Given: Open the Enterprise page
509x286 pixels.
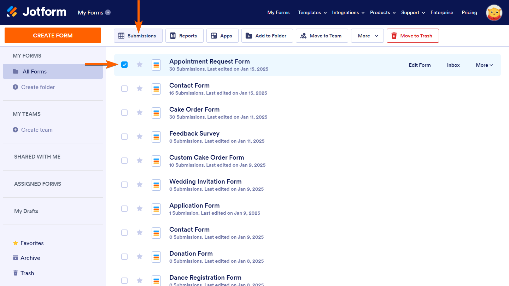Looking at the screenshot, I should click(x=442, y=12).
